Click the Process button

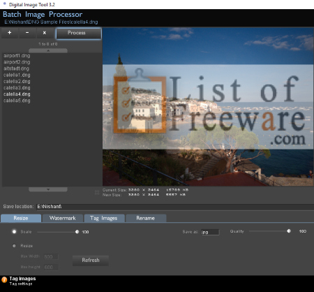tap(79, 34)
